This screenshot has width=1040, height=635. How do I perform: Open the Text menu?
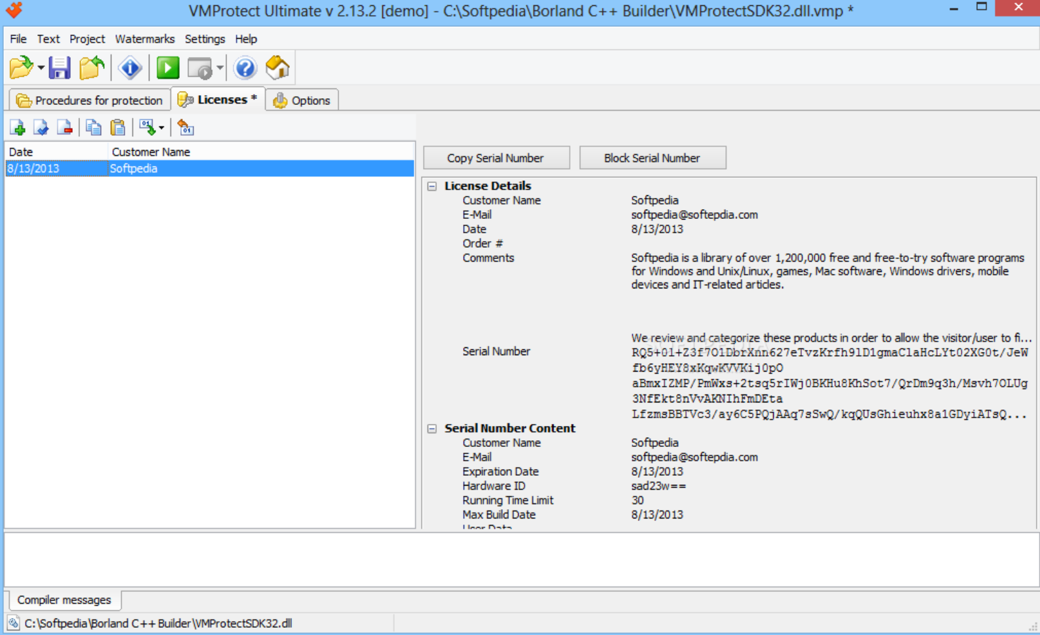pyautogui.click(x=48, y=39)
